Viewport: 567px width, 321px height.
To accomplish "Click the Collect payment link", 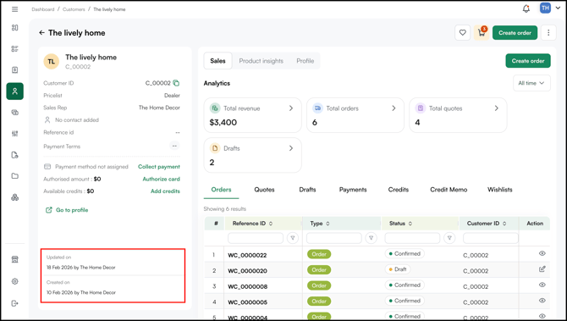I will (x=159, y=167).
